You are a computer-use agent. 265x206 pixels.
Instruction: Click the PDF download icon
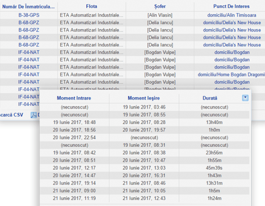click(34, 115)
